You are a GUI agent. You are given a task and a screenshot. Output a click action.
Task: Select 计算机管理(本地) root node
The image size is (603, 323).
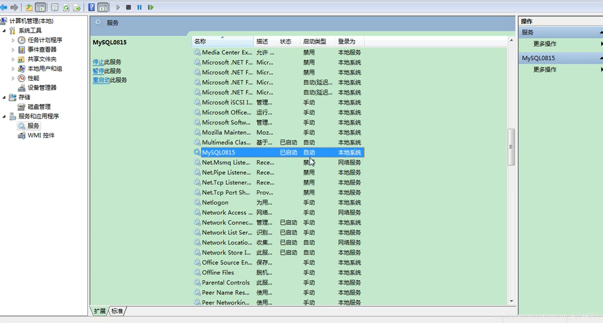coord(31,21)
